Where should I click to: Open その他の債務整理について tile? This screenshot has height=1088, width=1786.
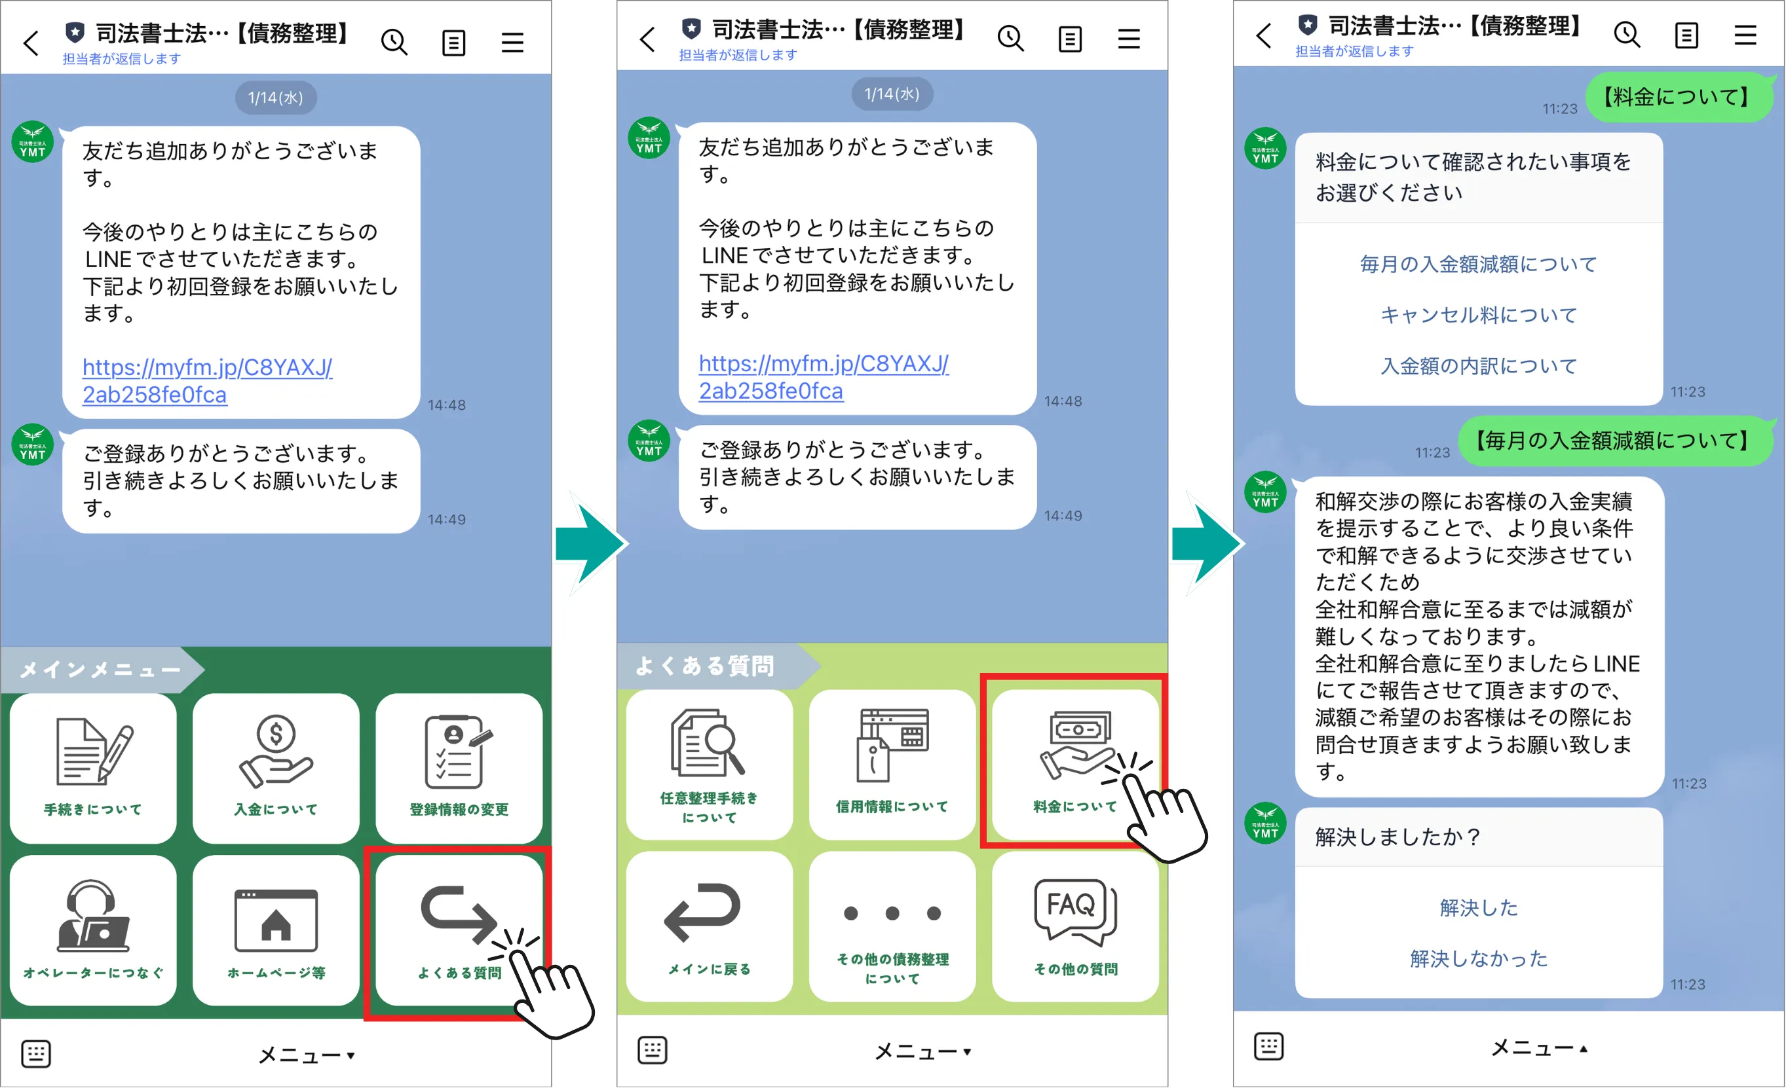tap(892, 927)
